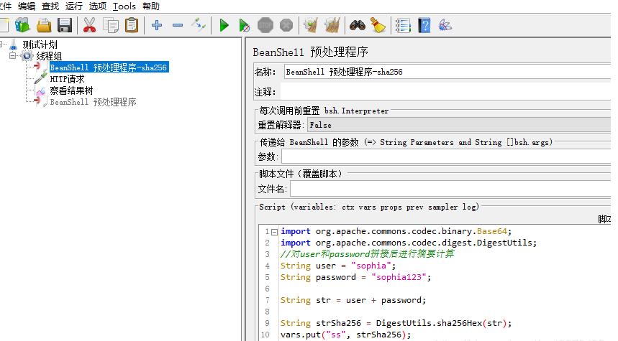Click the Save floppy disk icon
The width and height of the screenshot is (618, 341).
(x=65, y=26)
